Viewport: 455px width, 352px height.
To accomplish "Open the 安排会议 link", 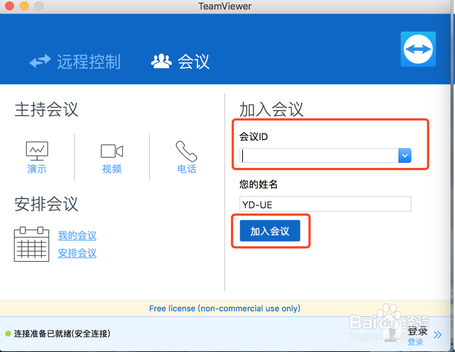I will [77, 253].
